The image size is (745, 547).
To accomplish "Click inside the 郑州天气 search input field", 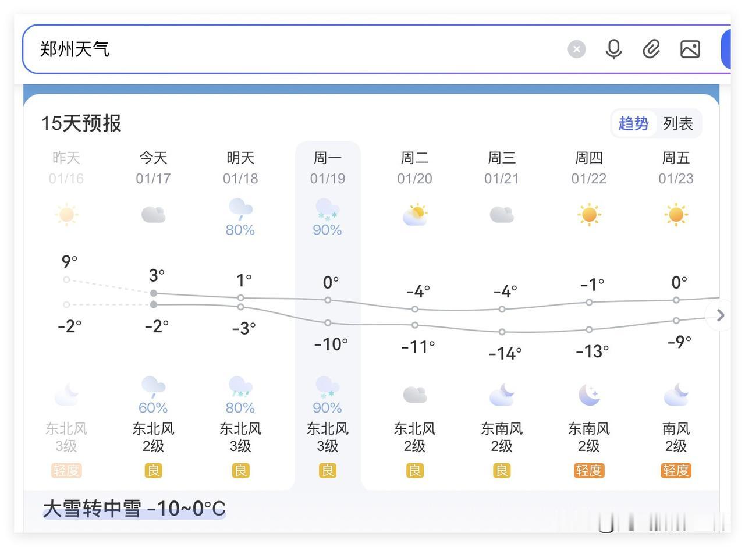I will (x=233, y=49).
